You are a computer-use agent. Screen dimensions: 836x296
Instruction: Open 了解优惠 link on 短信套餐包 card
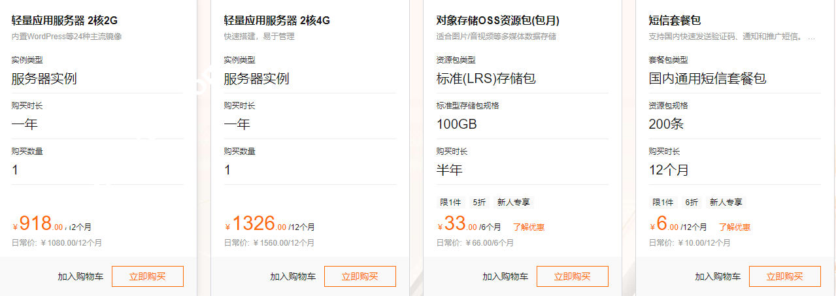[734, 227]
